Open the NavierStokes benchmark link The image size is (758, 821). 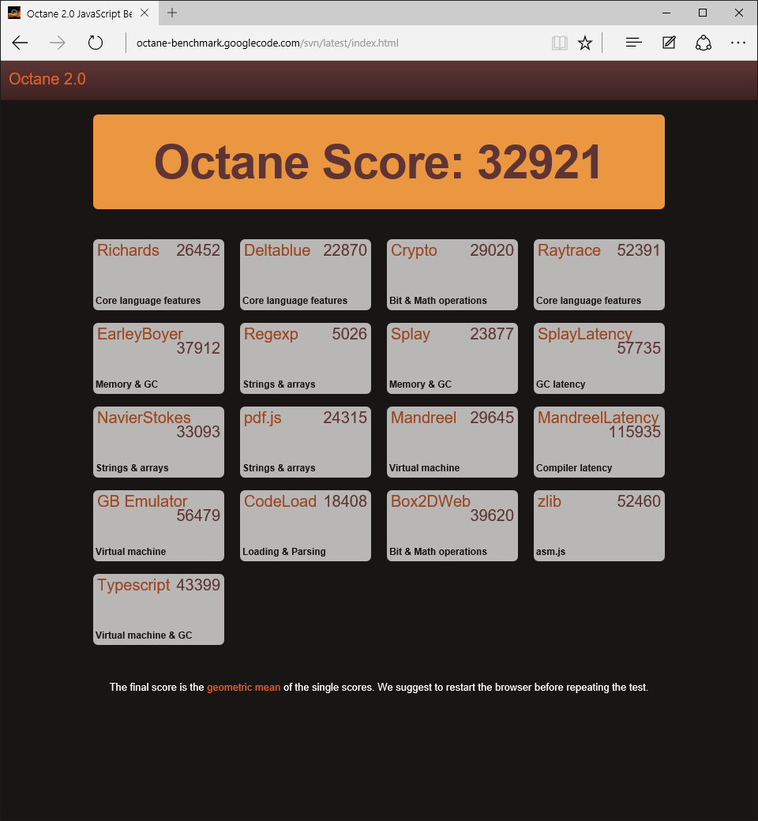(x=144, y=418)
